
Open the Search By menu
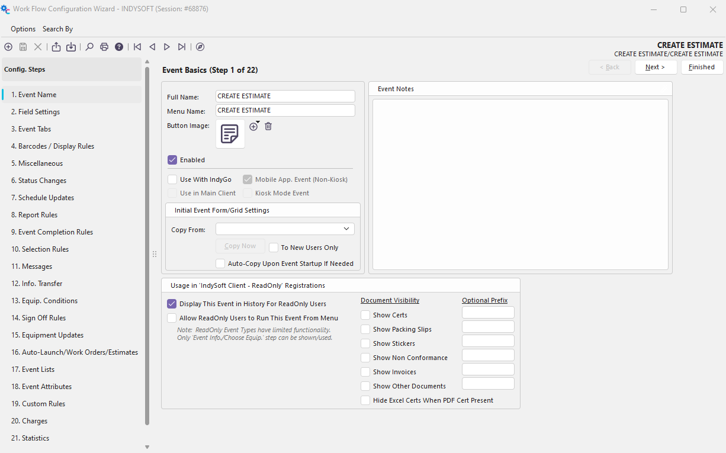click(x=57, y=29)
